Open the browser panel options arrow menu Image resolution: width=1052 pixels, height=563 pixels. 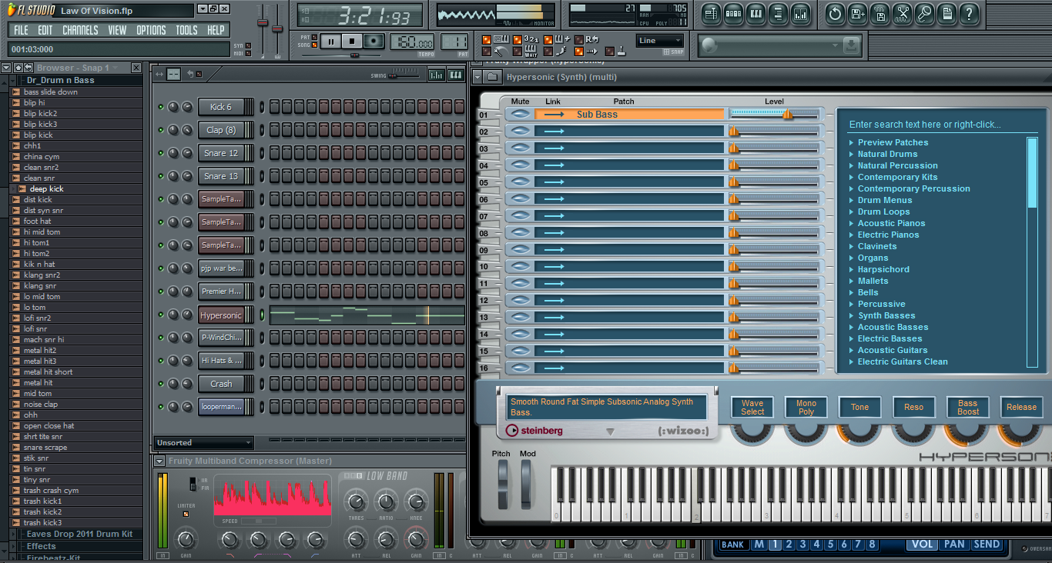6,68
